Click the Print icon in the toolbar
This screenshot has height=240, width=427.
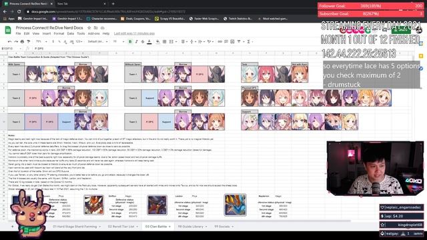tap(22, 41)
